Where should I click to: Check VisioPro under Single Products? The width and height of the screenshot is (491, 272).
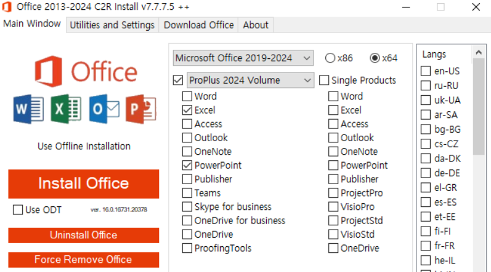click(x=333, y=206)
